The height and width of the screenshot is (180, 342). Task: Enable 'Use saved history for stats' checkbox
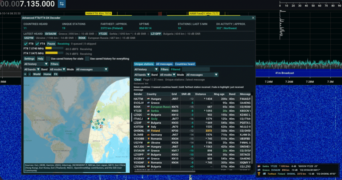coord(48,59)
